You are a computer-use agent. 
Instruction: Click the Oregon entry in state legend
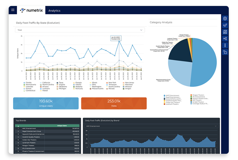tap(127, 89)
